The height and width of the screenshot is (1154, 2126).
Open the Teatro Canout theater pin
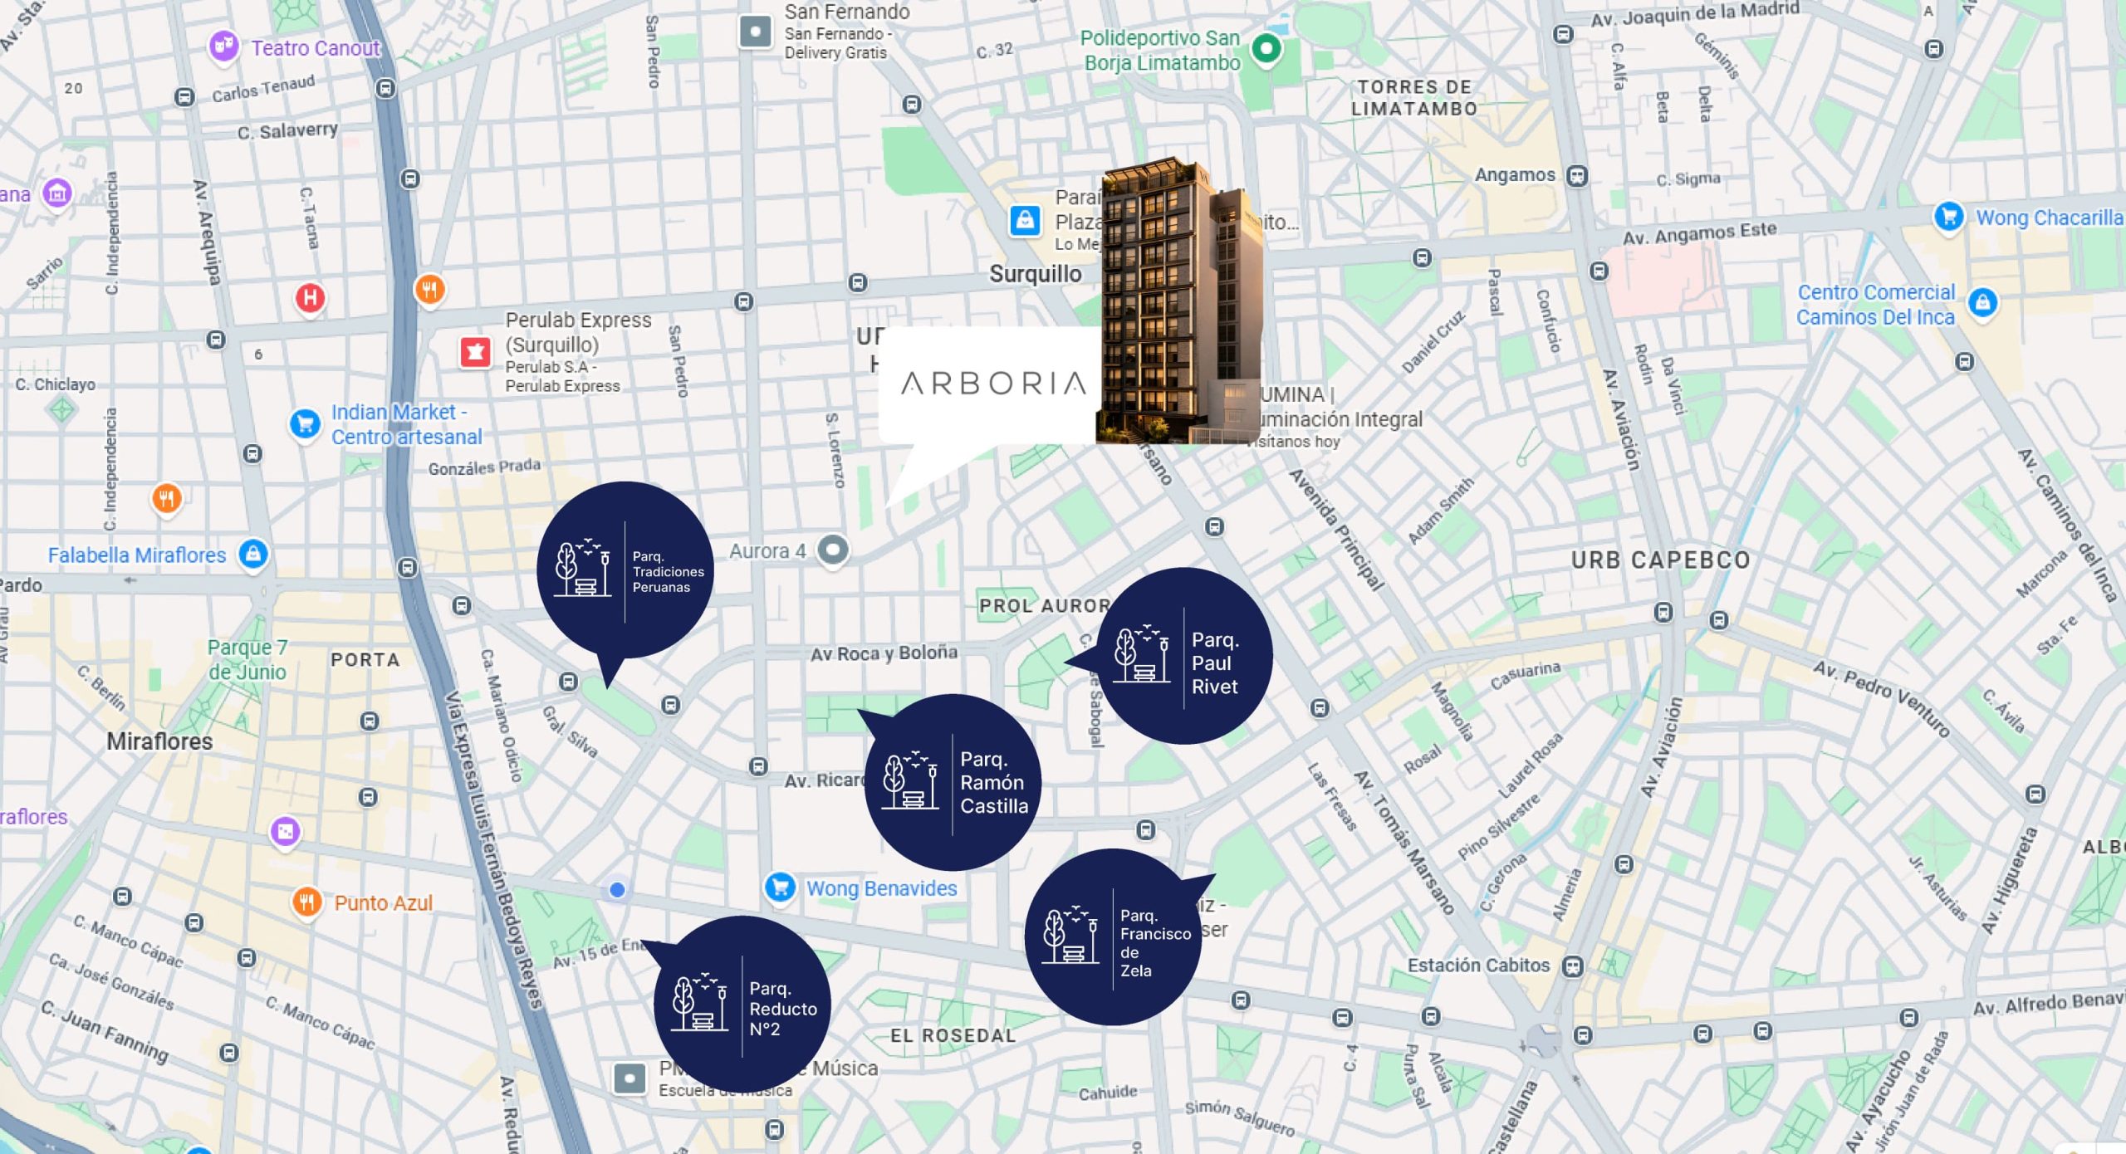click(223, 46)
